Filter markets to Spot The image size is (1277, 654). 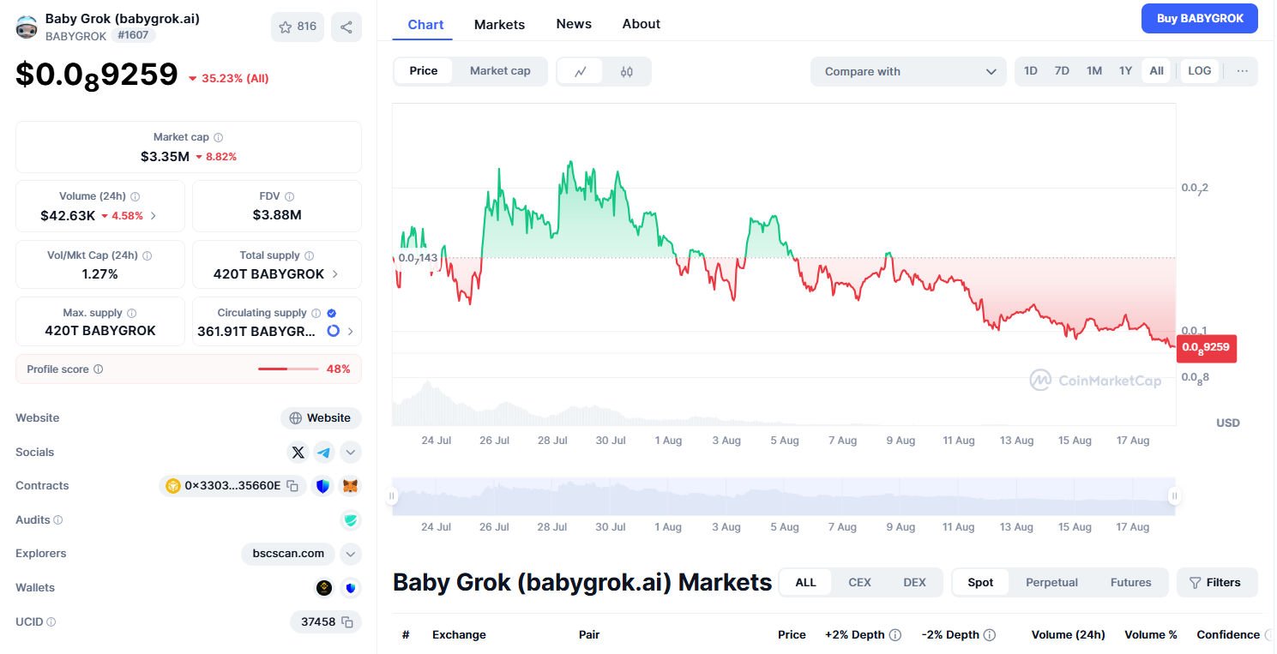[x=980, y=583]
